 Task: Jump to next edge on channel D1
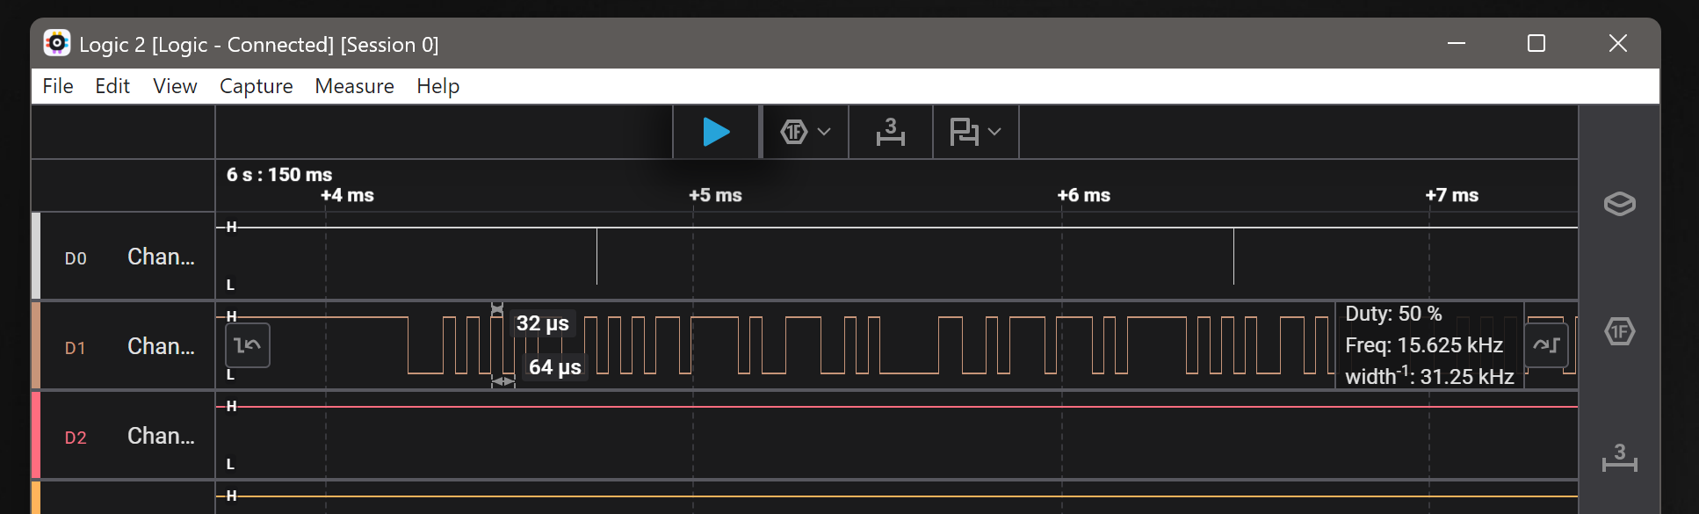pos(1546,345)
